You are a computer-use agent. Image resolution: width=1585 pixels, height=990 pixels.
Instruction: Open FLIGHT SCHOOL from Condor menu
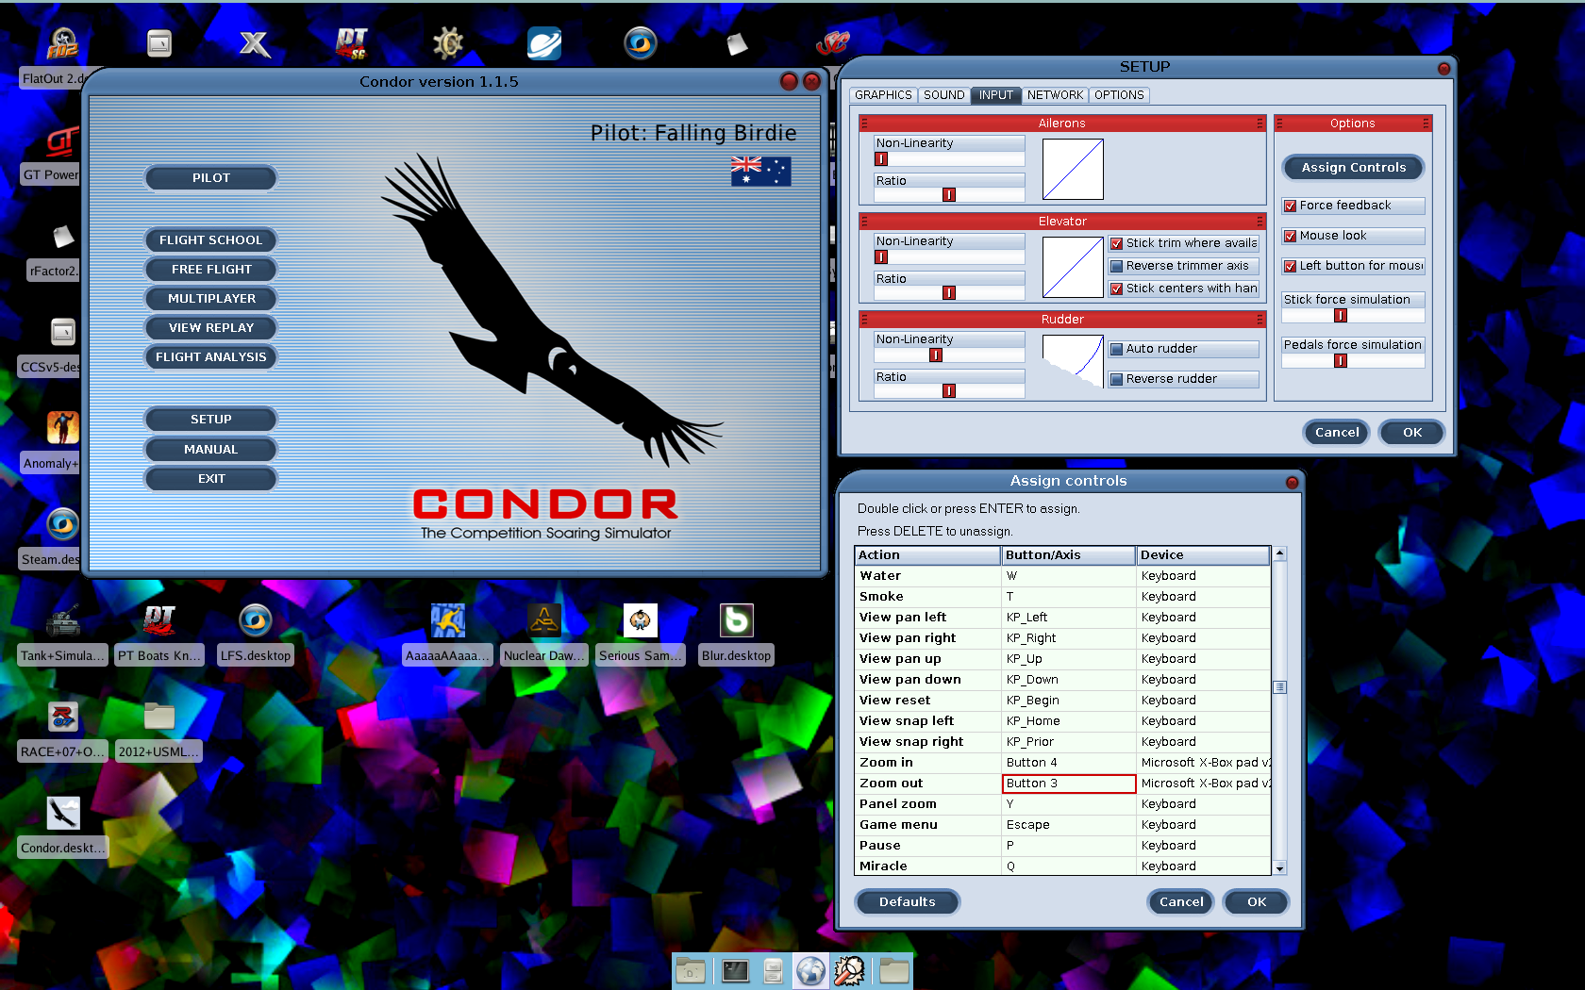(210, 240)
